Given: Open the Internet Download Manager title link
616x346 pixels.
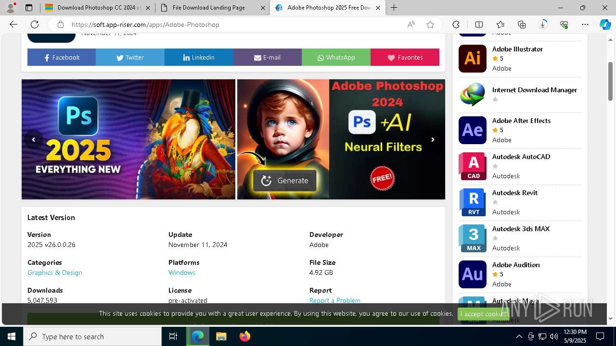Looking at the screenshot, I should (x=535, y=90).
